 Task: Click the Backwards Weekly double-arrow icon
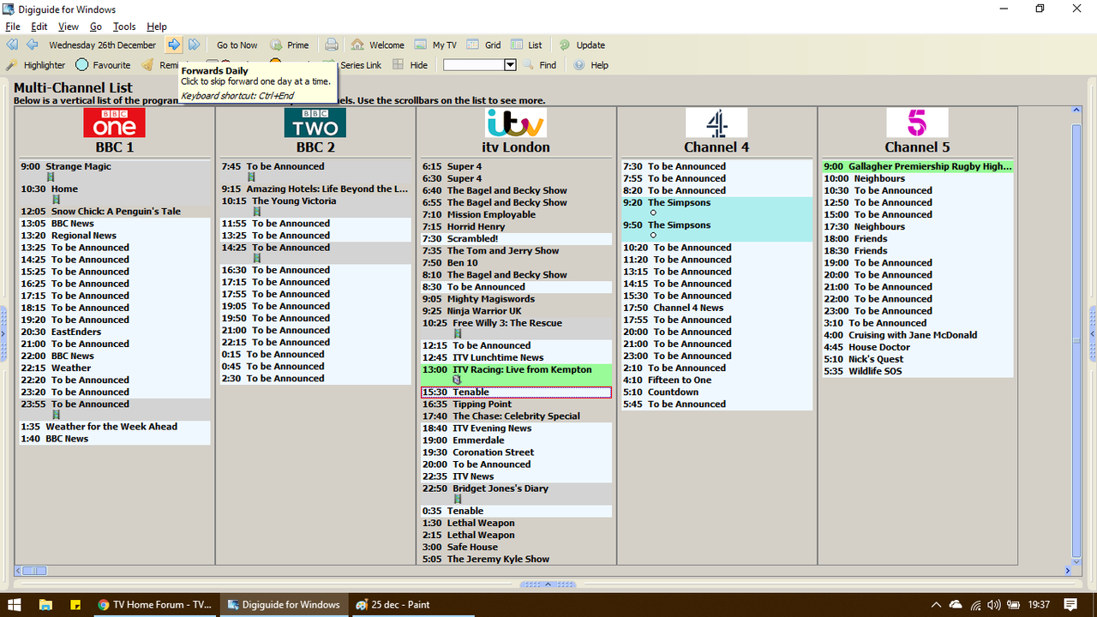pos(12,45)
